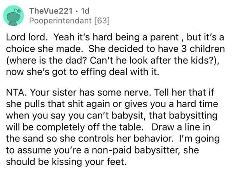Click the text "Draw a line in"

point(181,127)
